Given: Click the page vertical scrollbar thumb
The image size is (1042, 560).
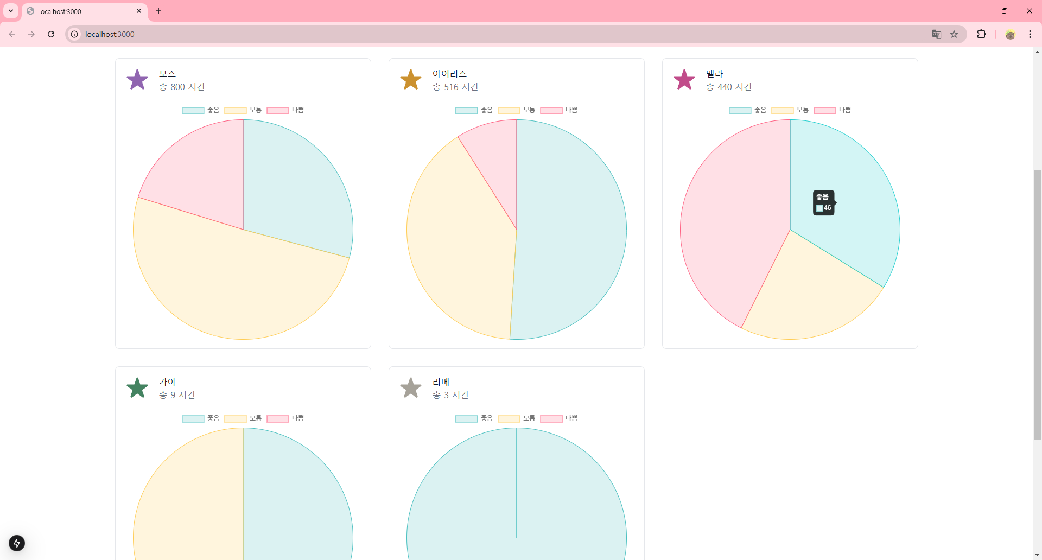Looking at the screenshot, I should (1037, 305).
